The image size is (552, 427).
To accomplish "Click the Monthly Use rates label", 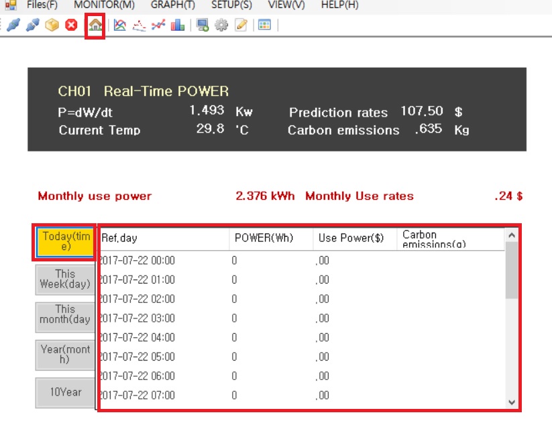I will click(x=360, y=196).
